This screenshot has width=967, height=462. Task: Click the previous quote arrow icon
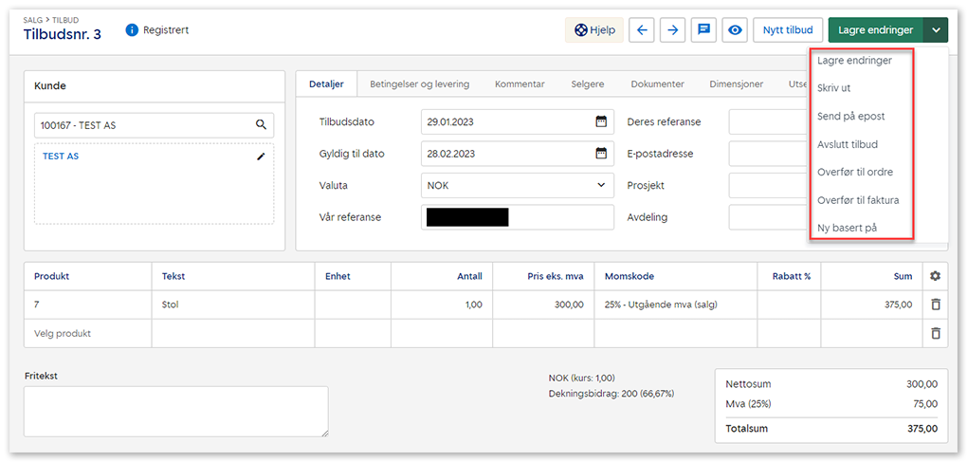point(643,30)
